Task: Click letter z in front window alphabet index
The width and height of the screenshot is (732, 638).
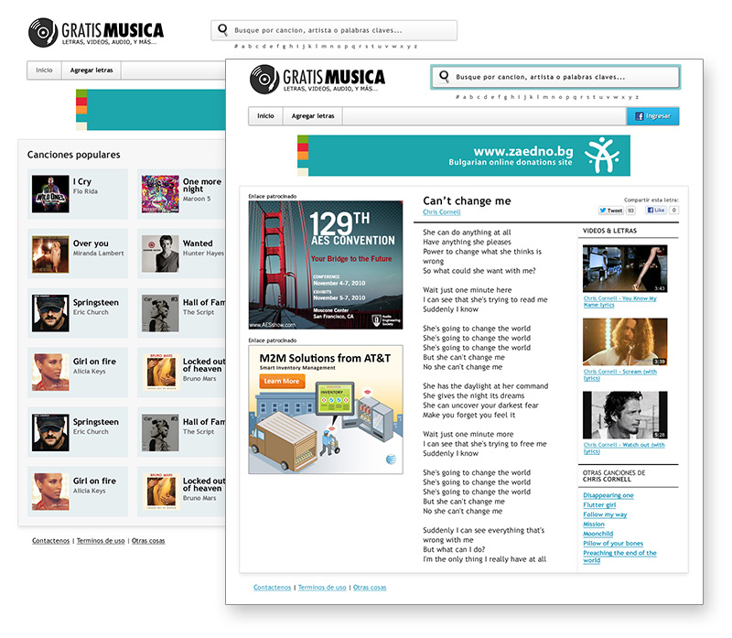Action: [x=637, y=97]
